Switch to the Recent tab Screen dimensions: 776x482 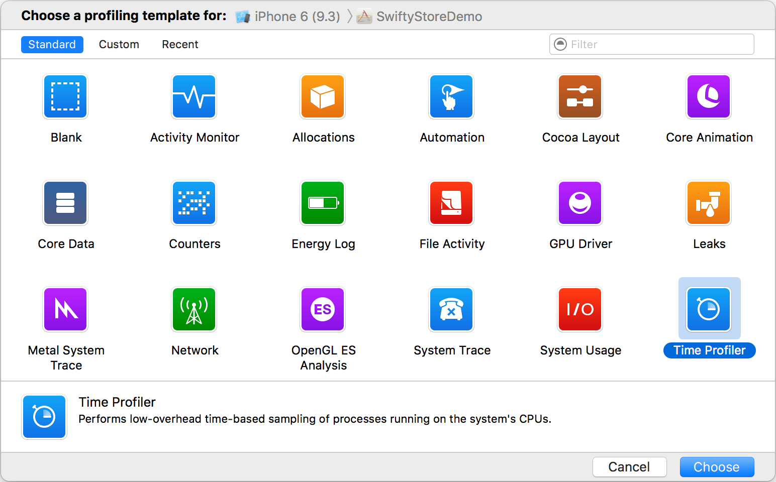[180, 45]
